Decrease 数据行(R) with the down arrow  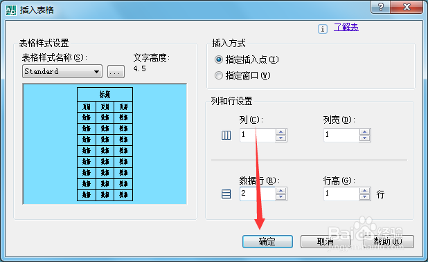coord(281,197)
